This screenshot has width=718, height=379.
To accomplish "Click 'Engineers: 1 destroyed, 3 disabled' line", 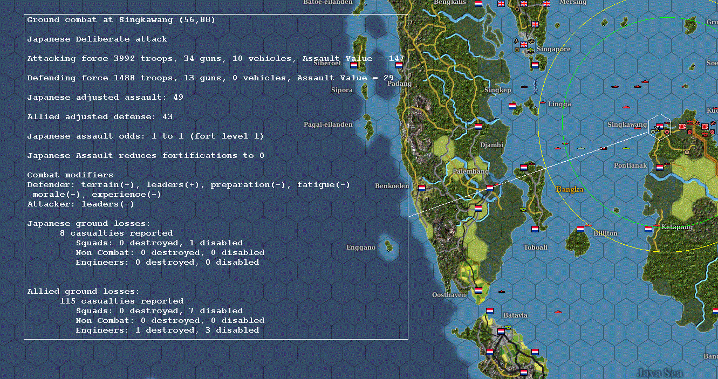I will point(167,330).
